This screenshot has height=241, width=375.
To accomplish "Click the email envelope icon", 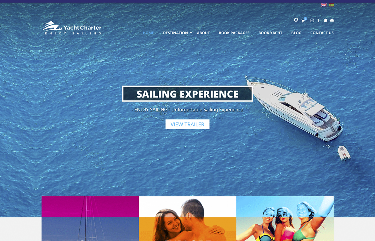I will point(332,20).
